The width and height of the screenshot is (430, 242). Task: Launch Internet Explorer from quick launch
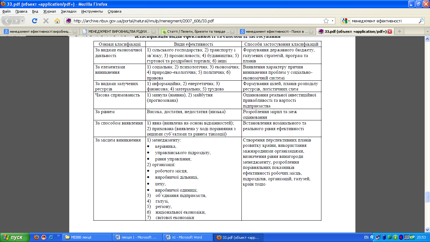(51, 237)
